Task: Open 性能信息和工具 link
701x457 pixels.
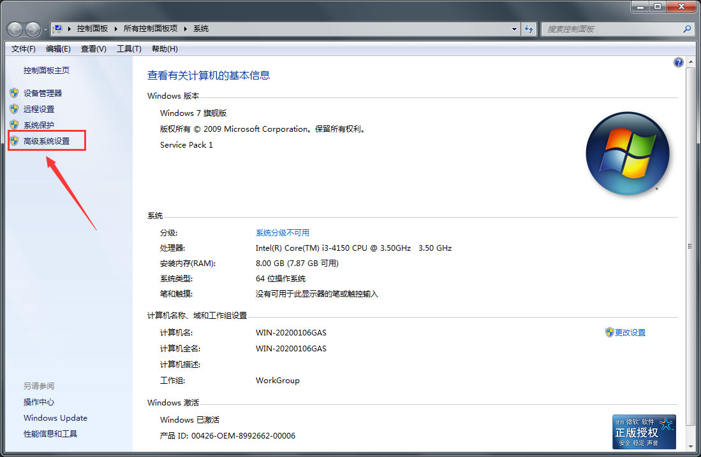Action: click(x=50, y=434)
